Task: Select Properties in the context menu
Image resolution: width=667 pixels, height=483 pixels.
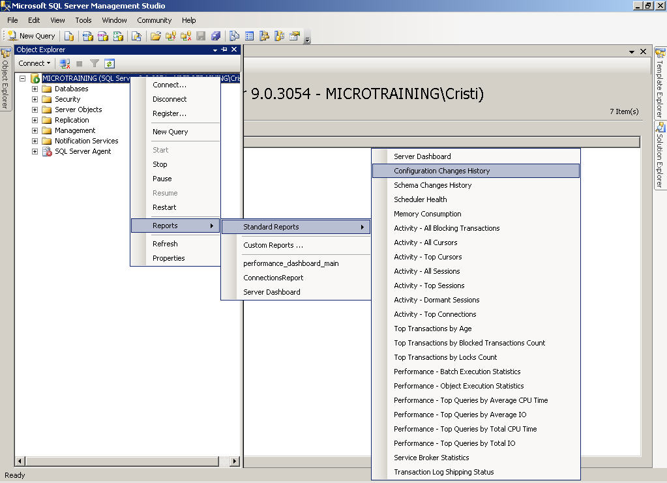Action: pyautogui.click(x=168, y=258)
